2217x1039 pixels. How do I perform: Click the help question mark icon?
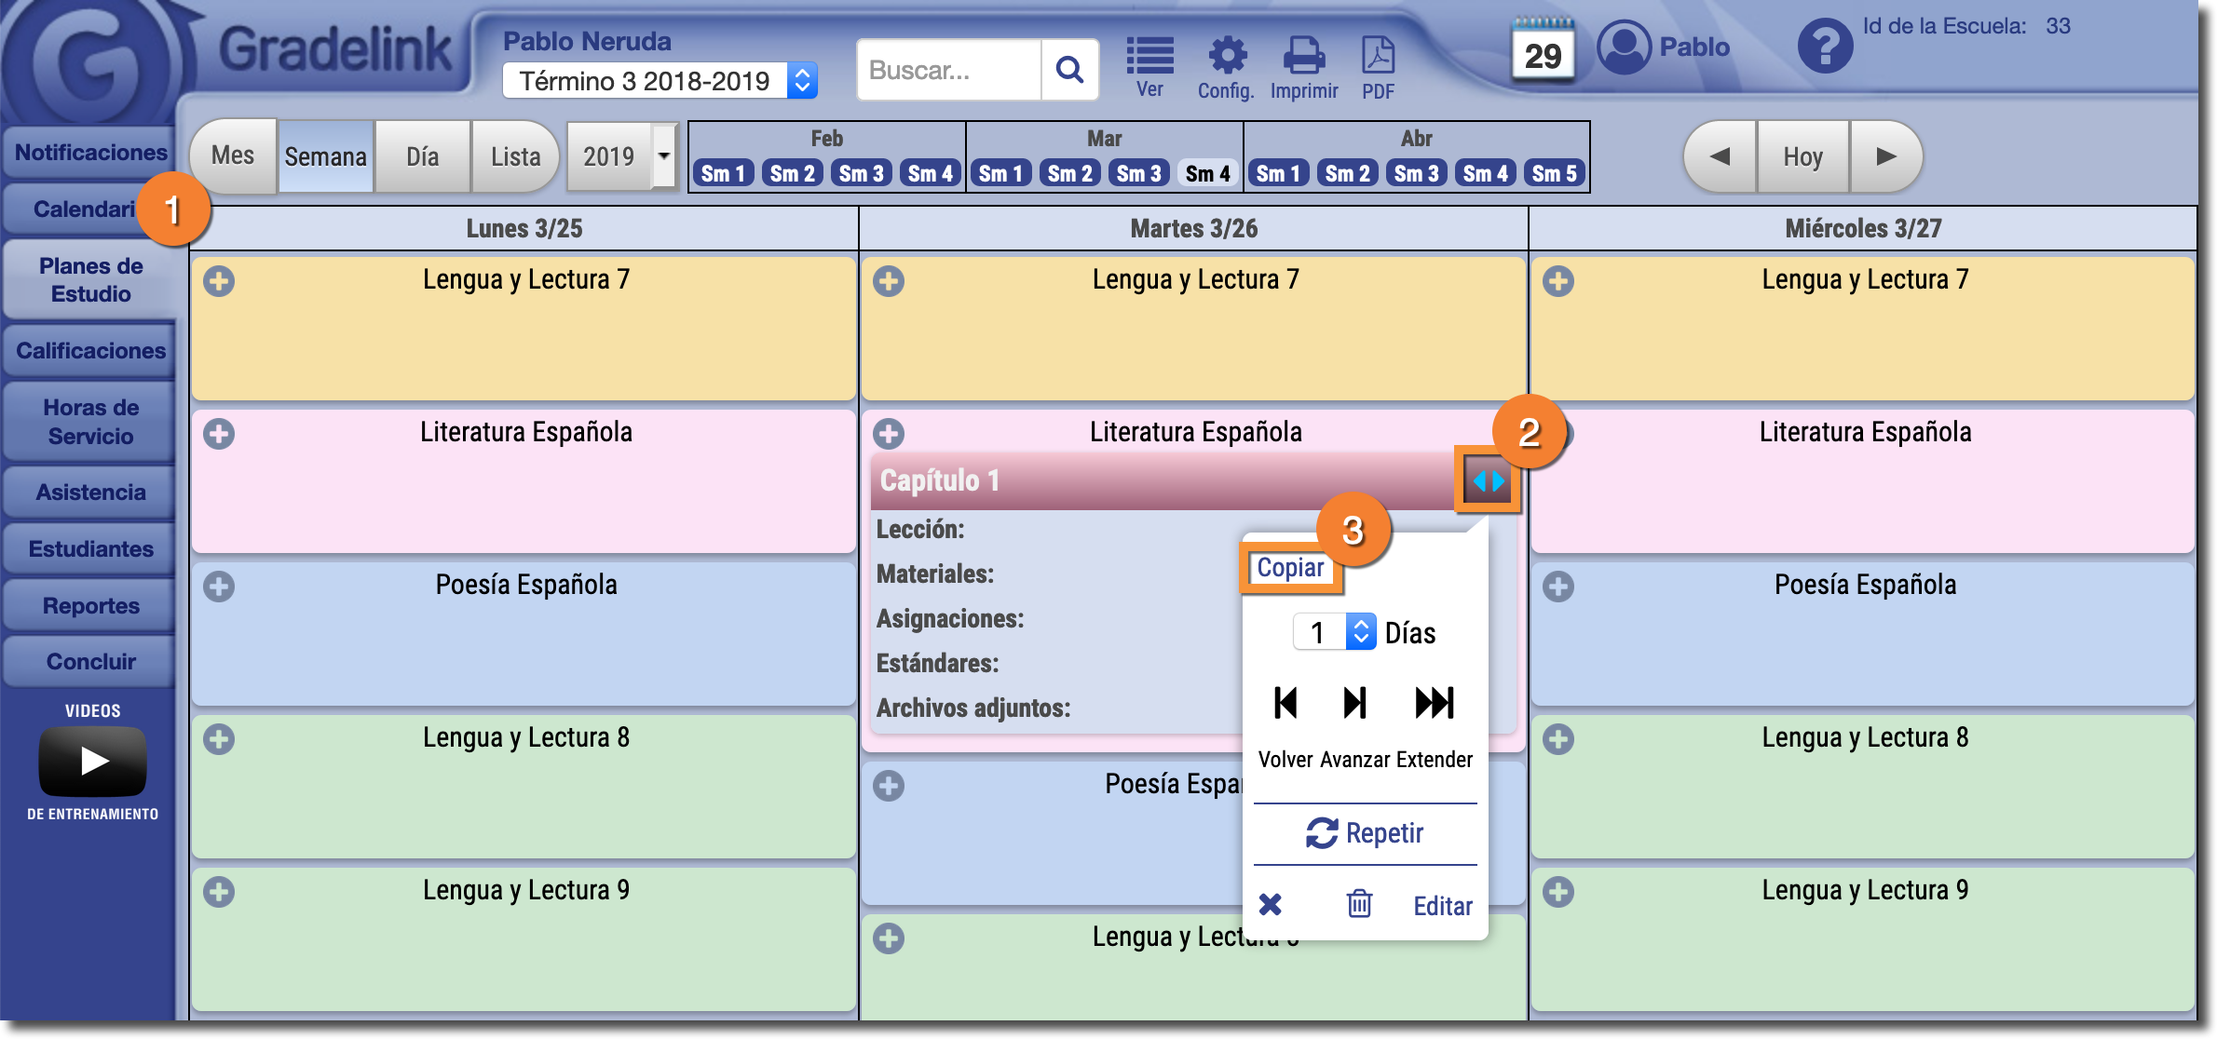pyautogui.click(x=1824, y=47)
